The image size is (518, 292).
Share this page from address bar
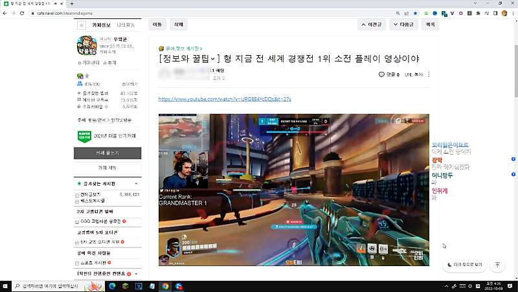(407, 13)
